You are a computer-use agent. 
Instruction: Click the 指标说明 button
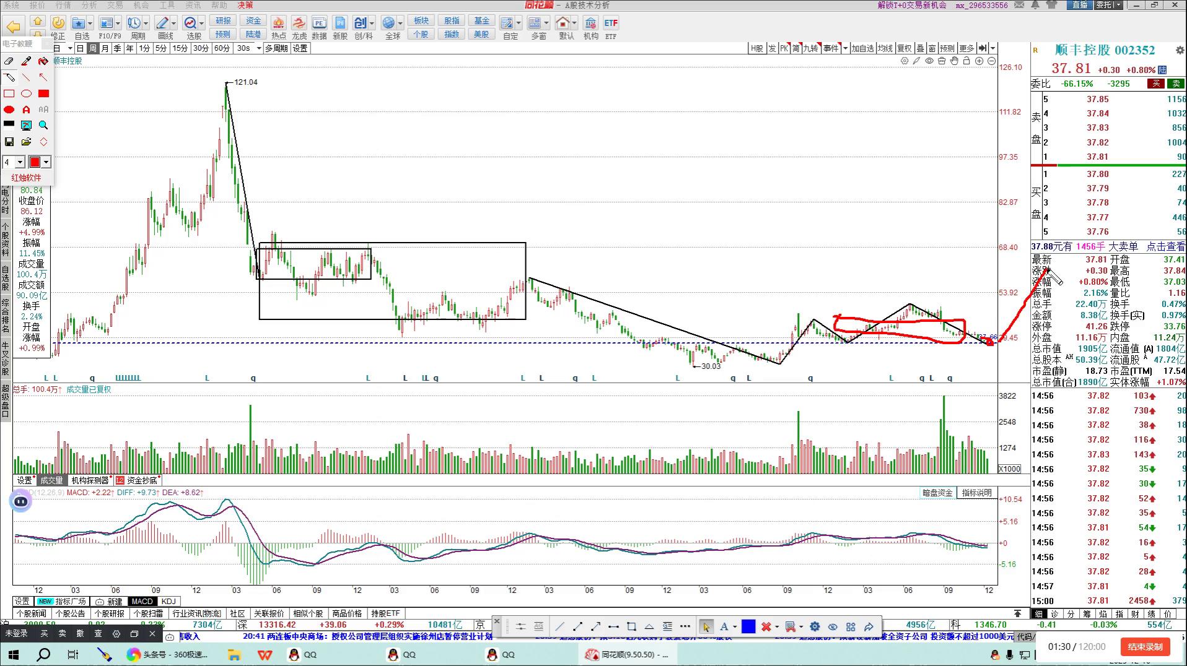[977, 493]
